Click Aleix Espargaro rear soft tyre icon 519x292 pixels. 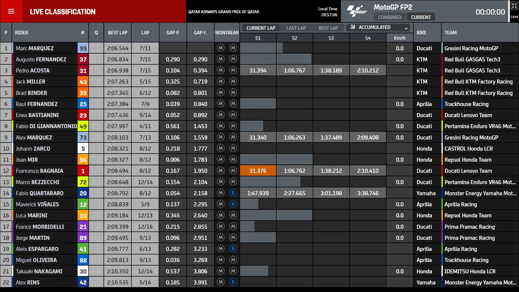coord(233,249)
